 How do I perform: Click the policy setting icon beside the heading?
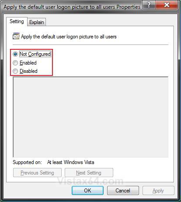16,36
